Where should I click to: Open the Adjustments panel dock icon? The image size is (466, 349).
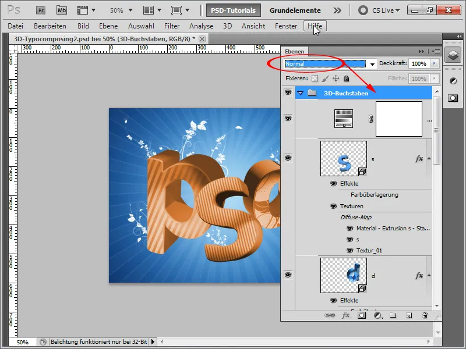tap(453, 81)
